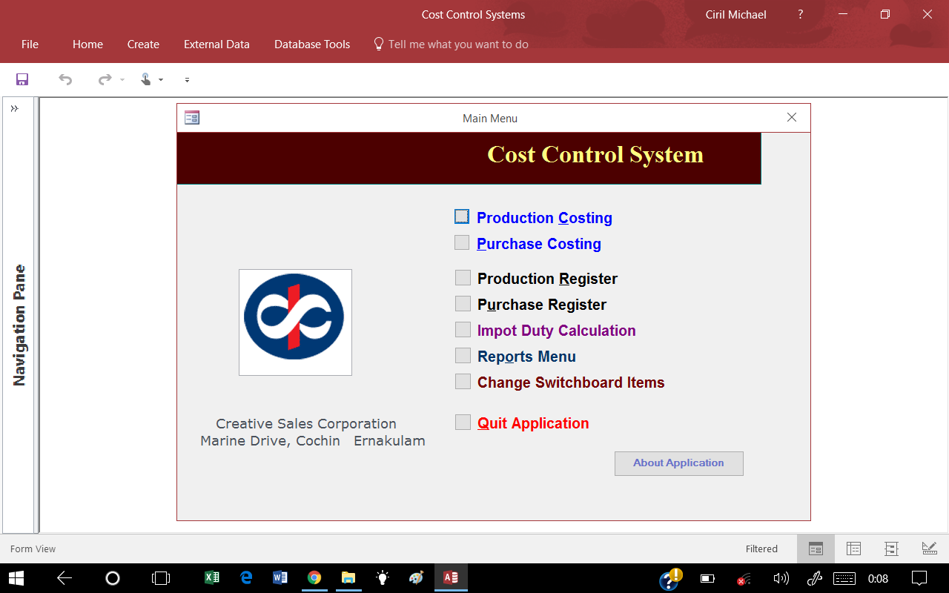Click the Navigation Pane vertical label
Image resolution: width=949 pixels, height=593 pixels.
click(19, 325)
